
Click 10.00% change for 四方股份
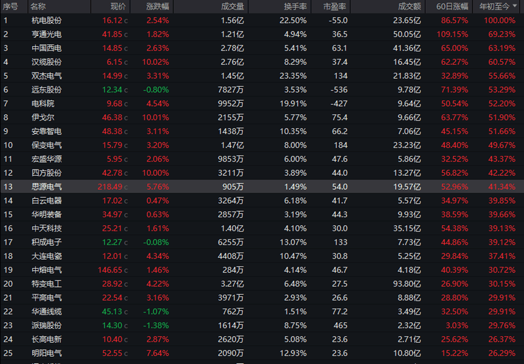click(x=156, y=173)
